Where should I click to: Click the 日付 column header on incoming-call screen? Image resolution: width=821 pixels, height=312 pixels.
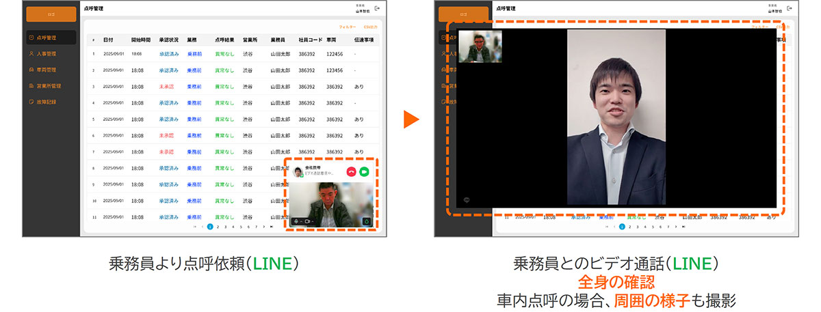click(x=108, y=40)
